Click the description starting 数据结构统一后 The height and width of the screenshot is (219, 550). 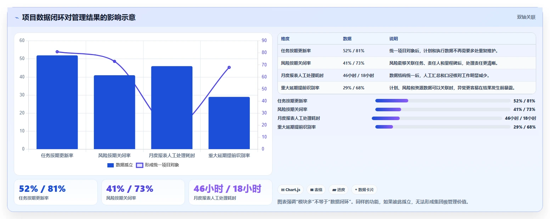click(439, 76)
